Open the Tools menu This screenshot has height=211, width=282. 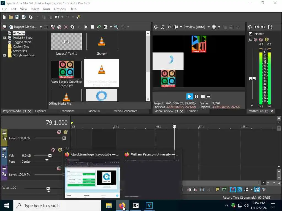(x=46, y=9)
